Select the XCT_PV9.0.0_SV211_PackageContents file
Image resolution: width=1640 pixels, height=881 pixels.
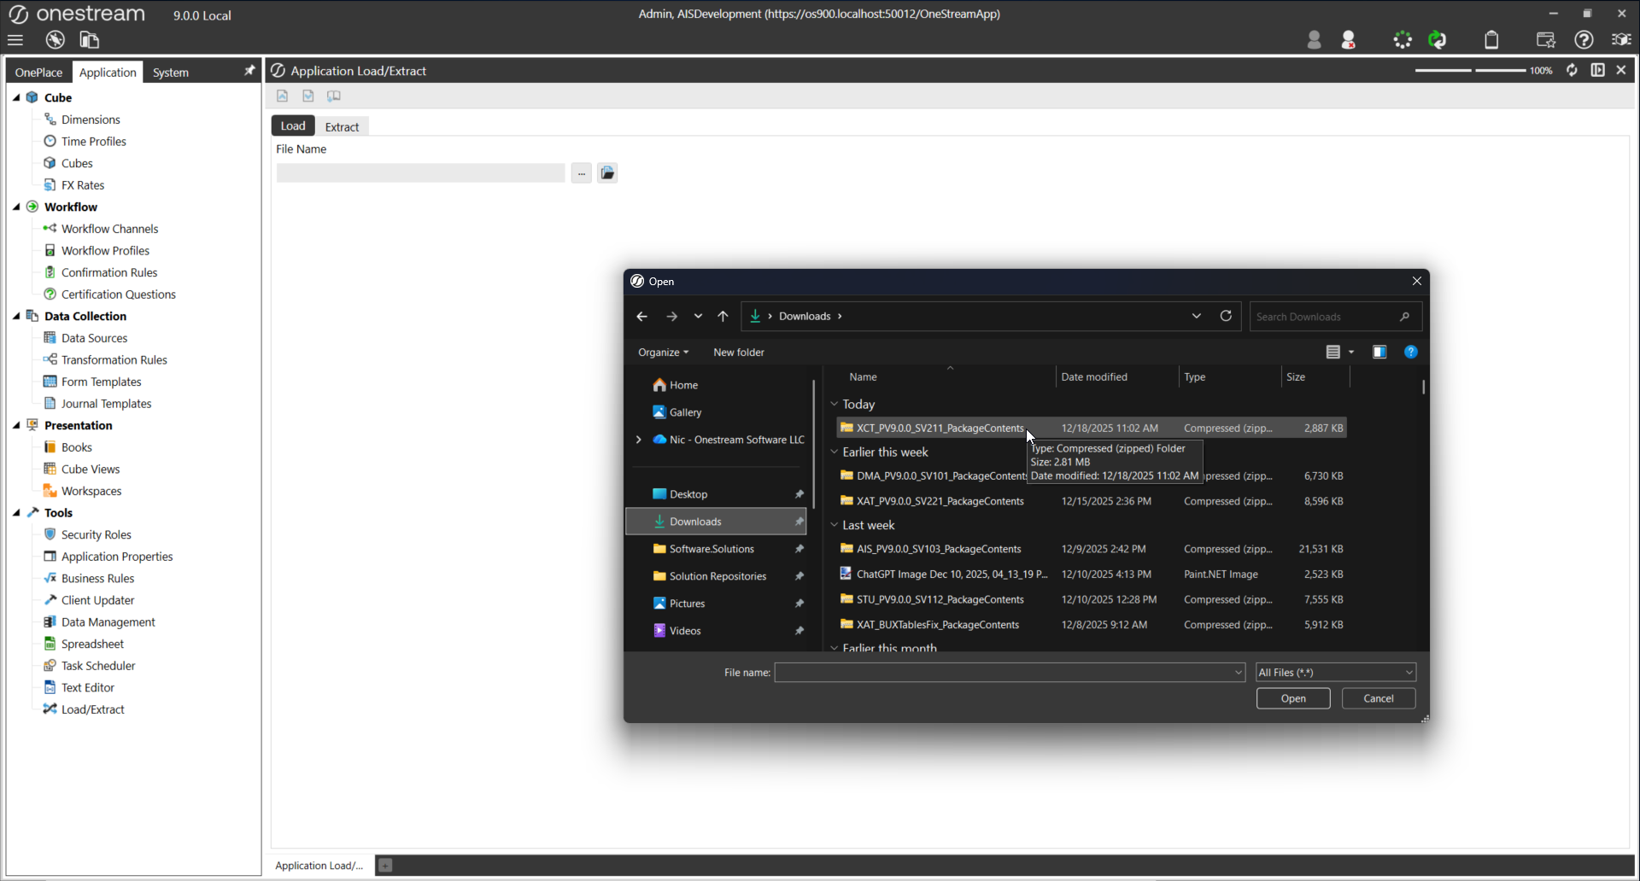940,429
